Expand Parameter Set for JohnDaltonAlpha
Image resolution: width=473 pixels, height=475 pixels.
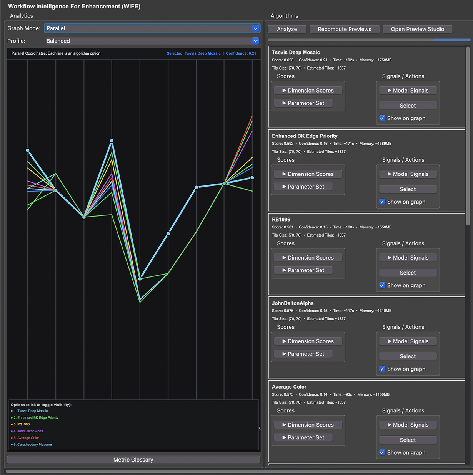(303, 354)
